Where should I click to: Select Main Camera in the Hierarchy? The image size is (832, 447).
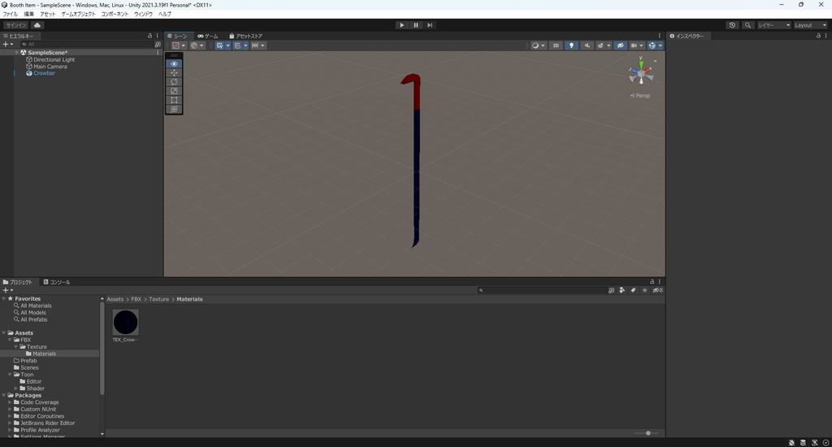[x=50, y=67]
